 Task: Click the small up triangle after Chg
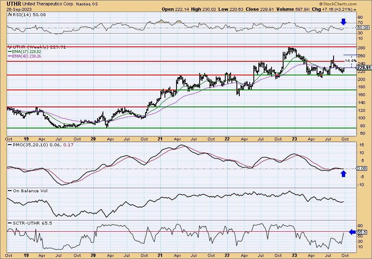pos(355,9)
